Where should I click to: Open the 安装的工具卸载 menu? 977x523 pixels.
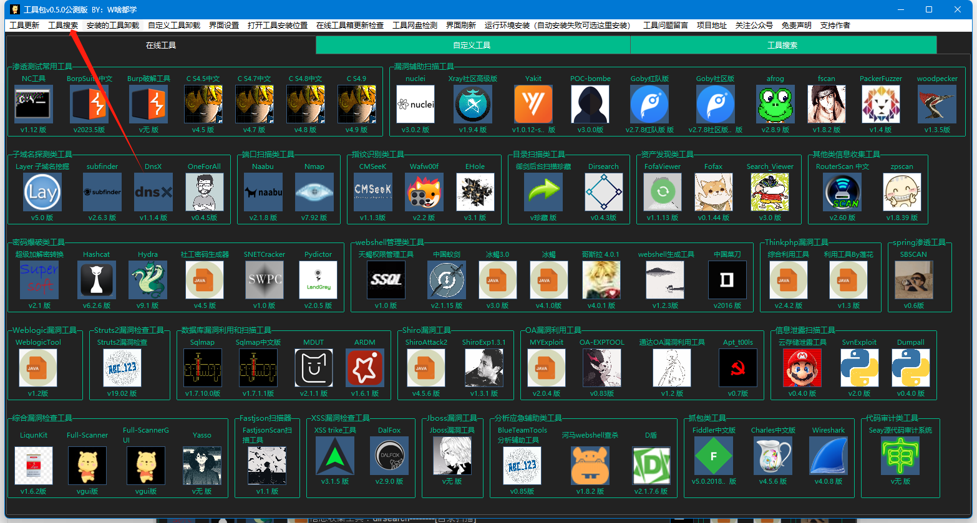(113, 26)
